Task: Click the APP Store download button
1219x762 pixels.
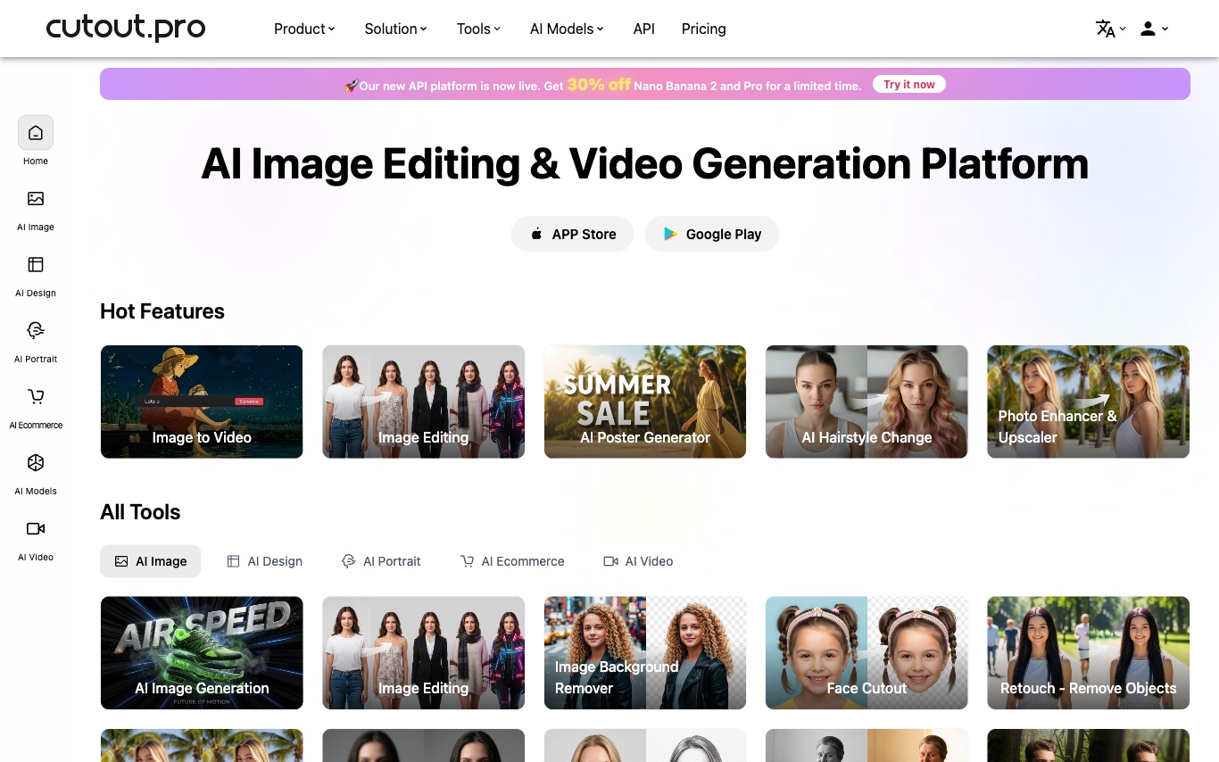Action: (x=572, y=234)
